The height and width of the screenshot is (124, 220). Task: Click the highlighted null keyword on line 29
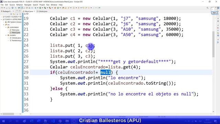pyautogui.click(x=106, y=72)
